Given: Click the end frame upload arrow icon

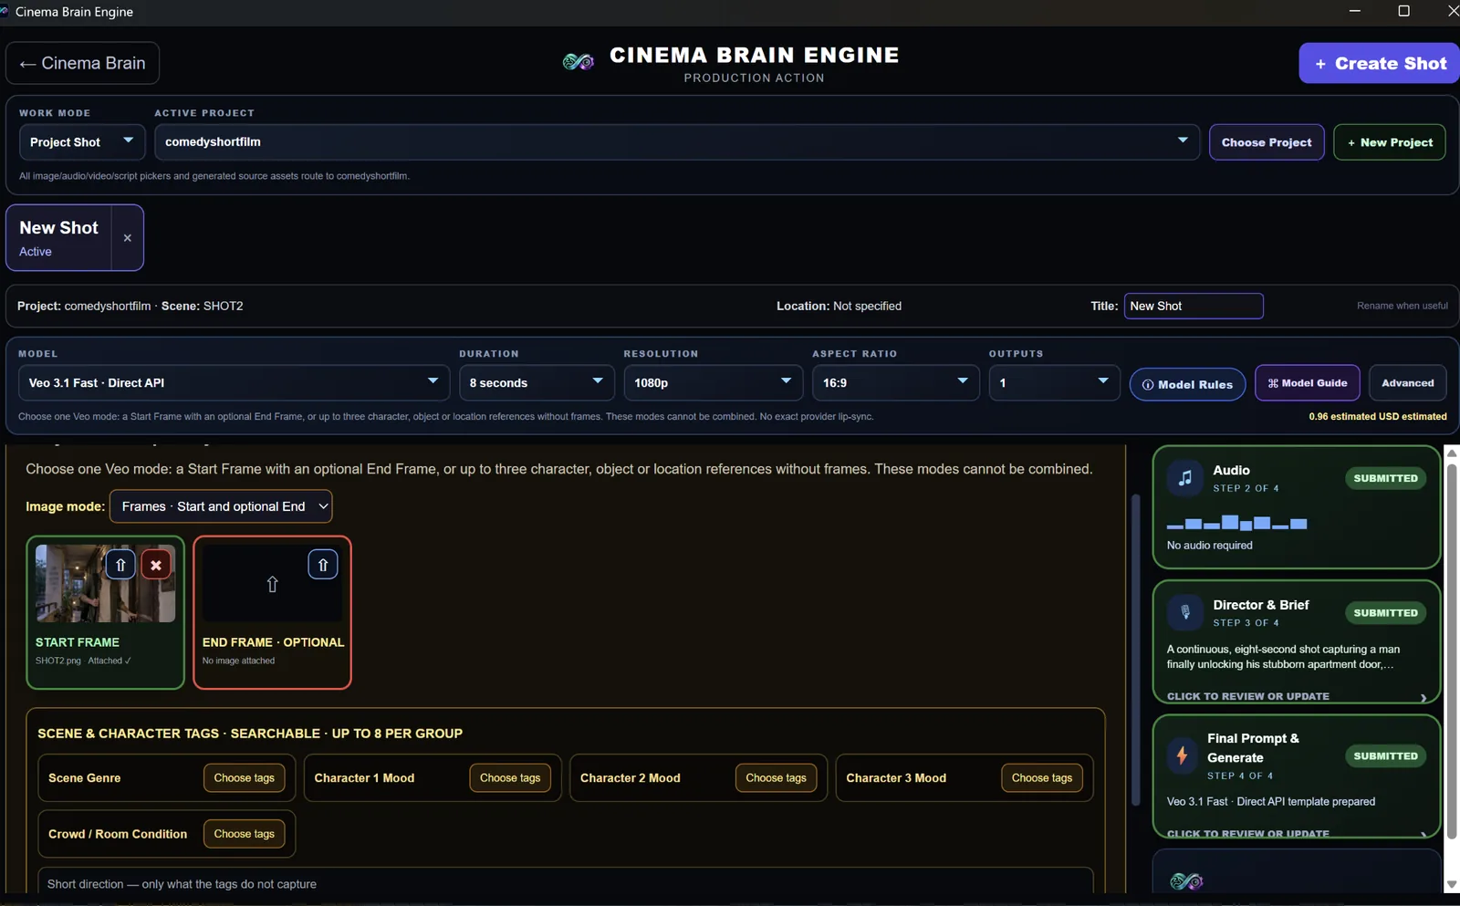Looking at the screenshot, I should tap(323, 565).
